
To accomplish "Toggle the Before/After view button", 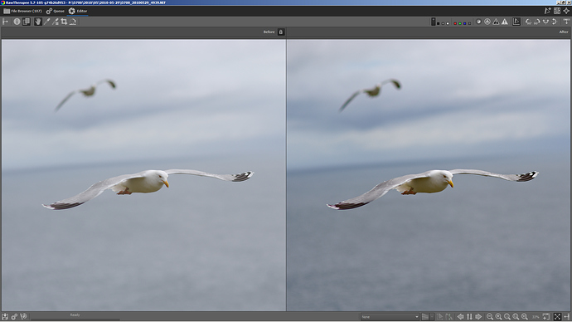I will (27, 22).
